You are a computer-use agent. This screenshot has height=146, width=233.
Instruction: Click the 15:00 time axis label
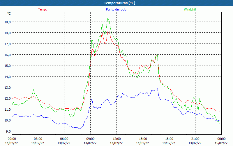pos(143,139)
